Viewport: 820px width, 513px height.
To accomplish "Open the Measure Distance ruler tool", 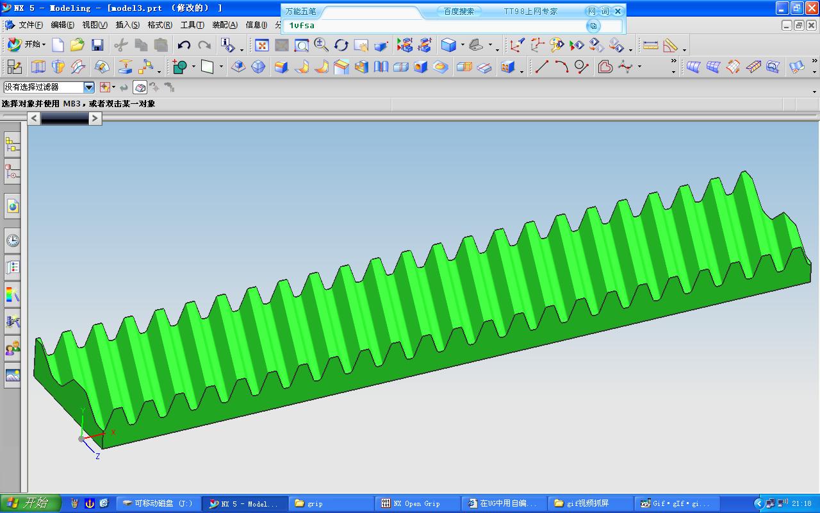I will coord(650,45).
